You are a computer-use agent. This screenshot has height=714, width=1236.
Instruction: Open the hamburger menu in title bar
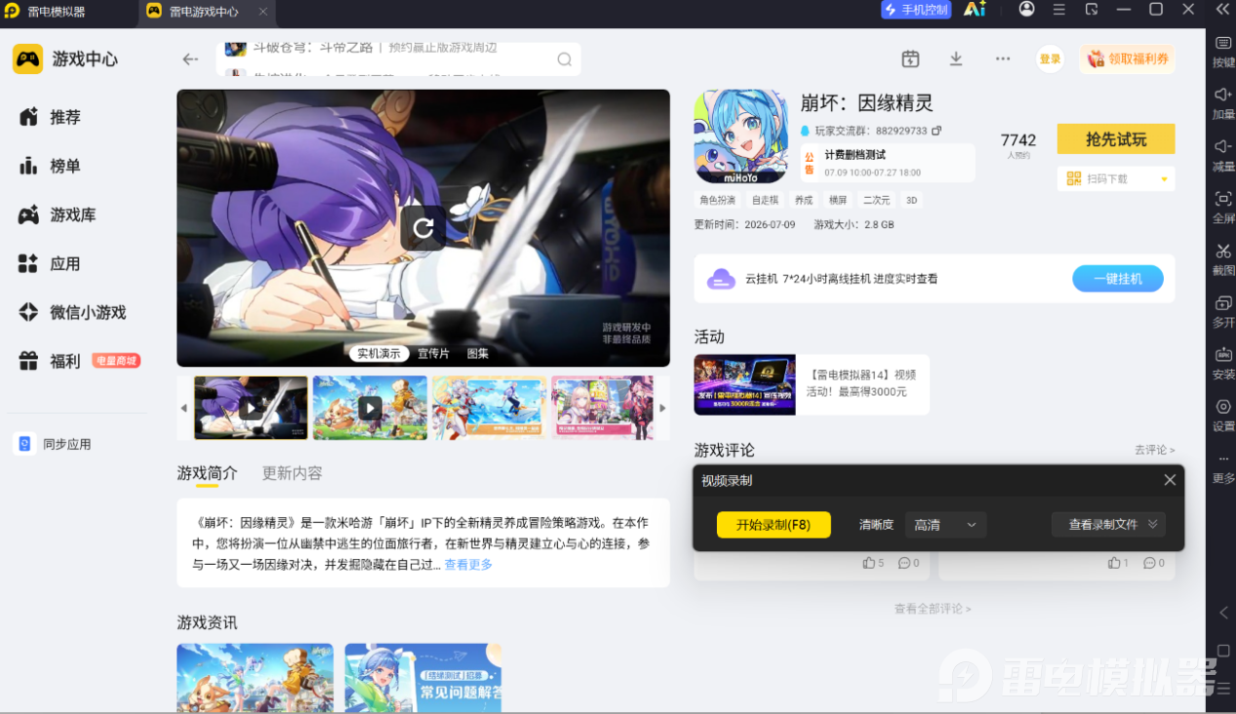pyautogui.click(x=1059, y=9)
